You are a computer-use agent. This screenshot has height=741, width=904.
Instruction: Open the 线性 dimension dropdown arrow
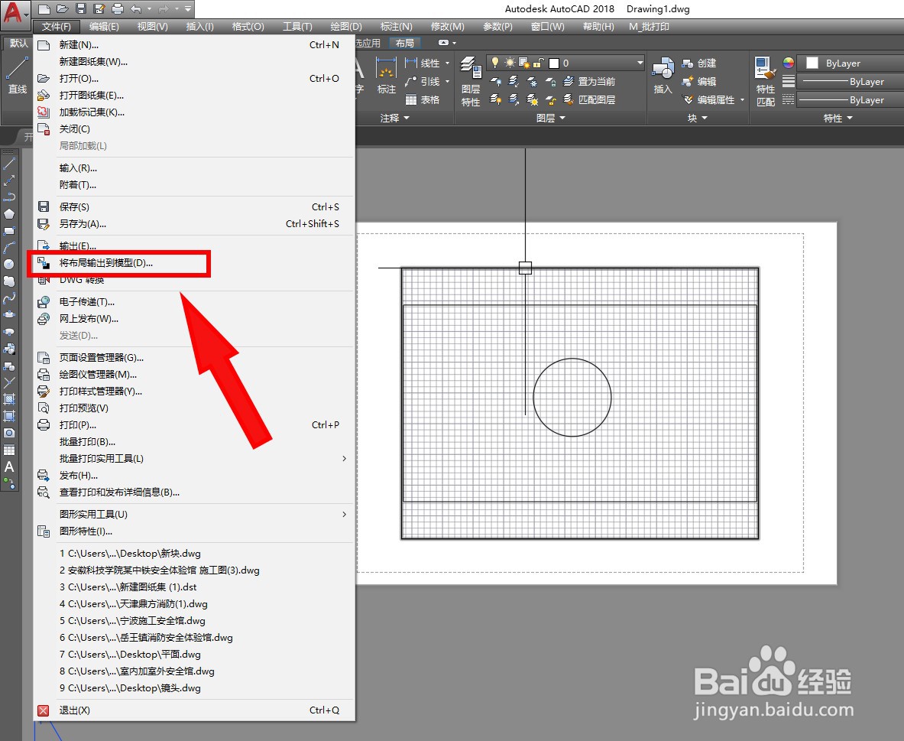(x=447, y=63)
